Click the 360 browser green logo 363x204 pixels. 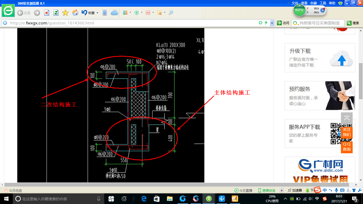9,11
